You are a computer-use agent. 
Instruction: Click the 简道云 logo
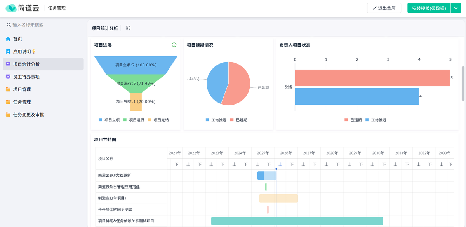point(22,8)
